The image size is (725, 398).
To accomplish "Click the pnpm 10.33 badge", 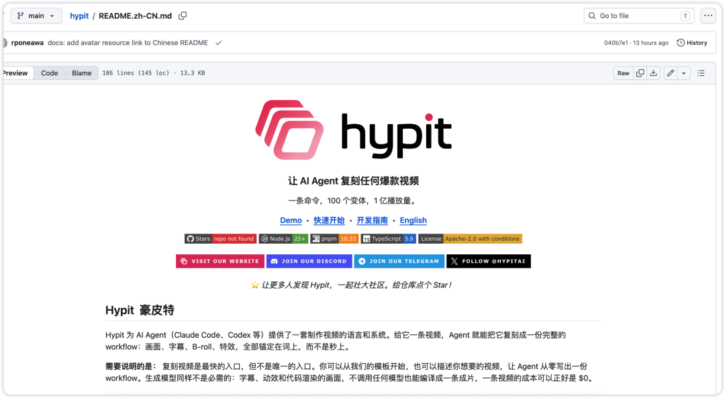I will pos(335,239).
